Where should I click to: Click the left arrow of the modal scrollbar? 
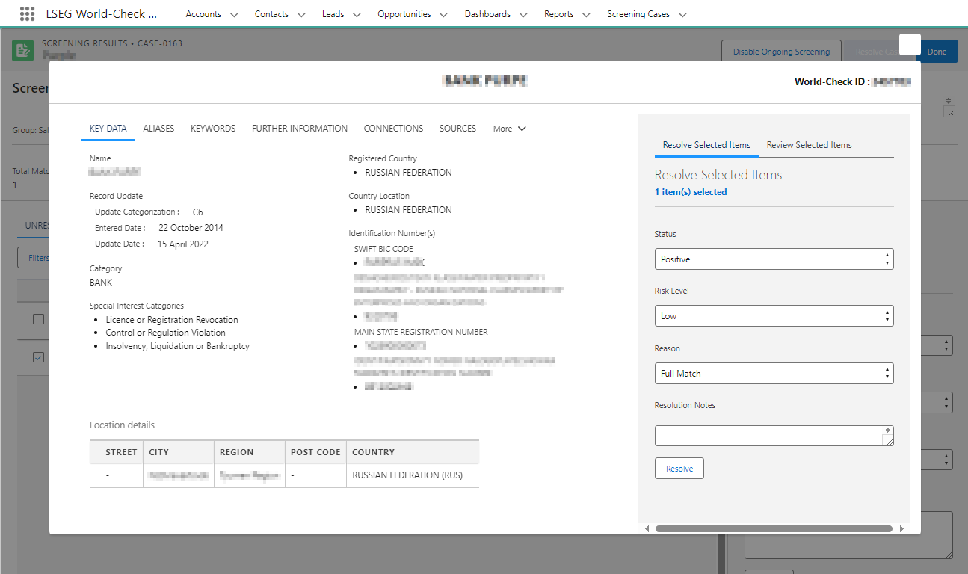(x=647, y=528)
